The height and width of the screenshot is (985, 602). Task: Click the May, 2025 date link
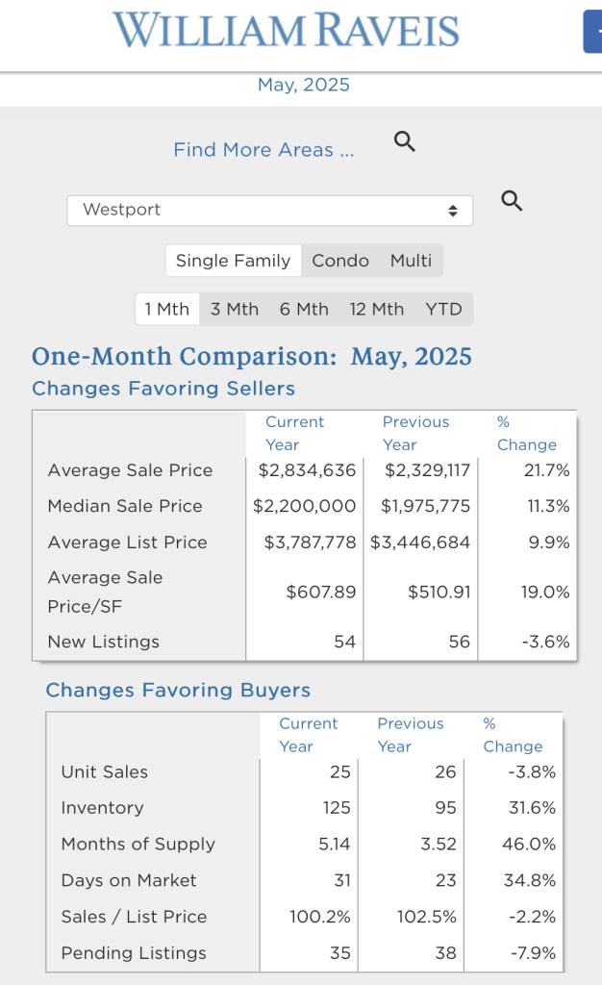[304, 85]
